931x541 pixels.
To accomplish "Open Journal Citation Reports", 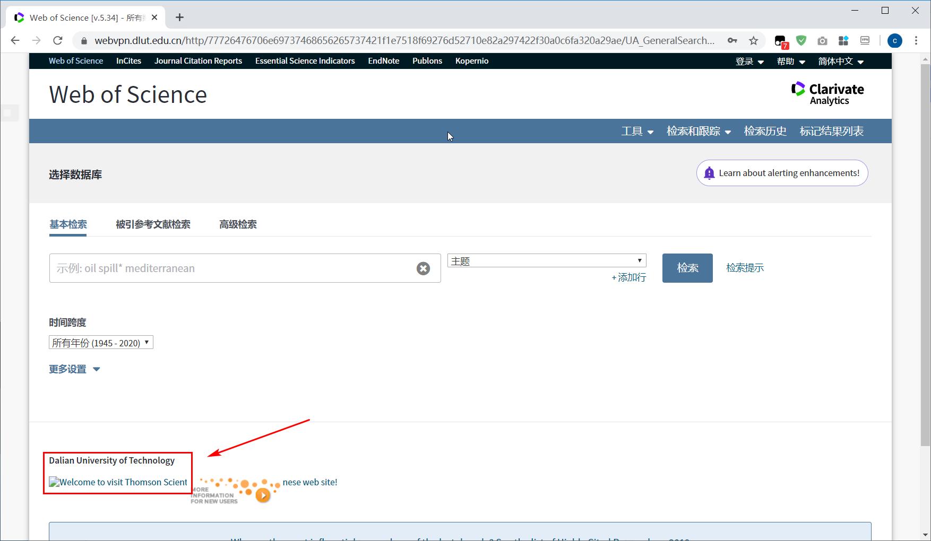I will tap(198, 61).
